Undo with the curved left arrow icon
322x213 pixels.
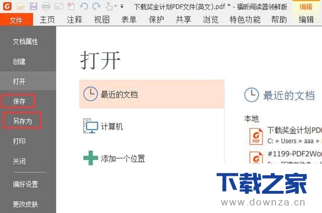pyautogui.click(x=84, y=6)
